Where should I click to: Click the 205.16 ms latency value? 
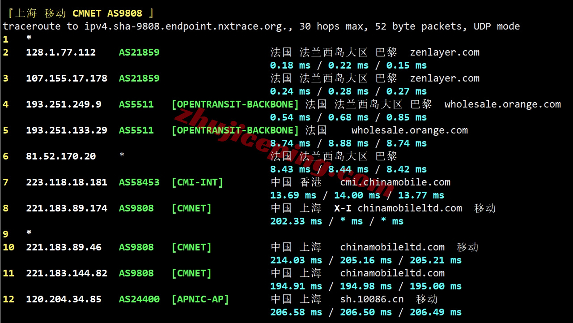366,260
